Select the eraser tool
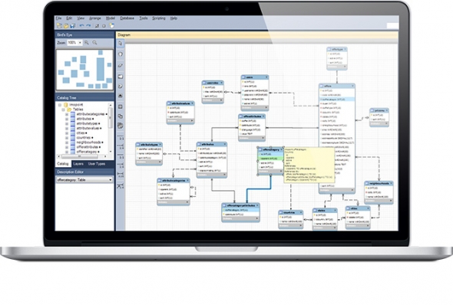453x305 pixels. point(121,65)
